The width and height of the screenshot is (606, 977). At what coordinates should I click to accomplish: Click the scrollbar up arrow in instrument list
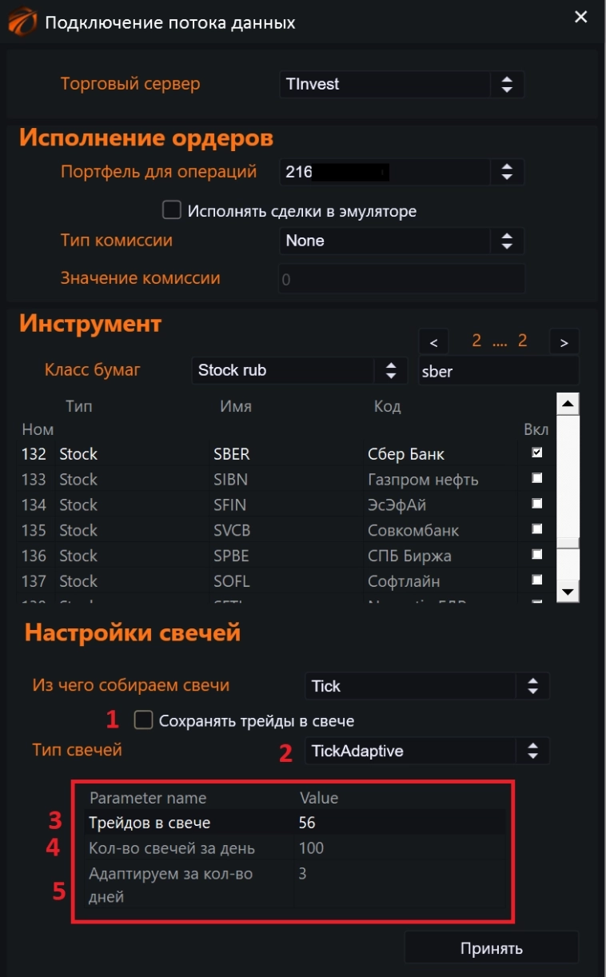[x=567, y=403]
